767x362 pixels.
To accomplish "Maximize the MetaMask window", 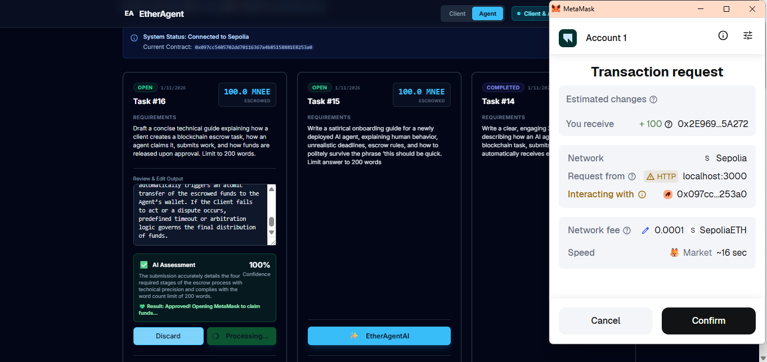I will (726, 9).
